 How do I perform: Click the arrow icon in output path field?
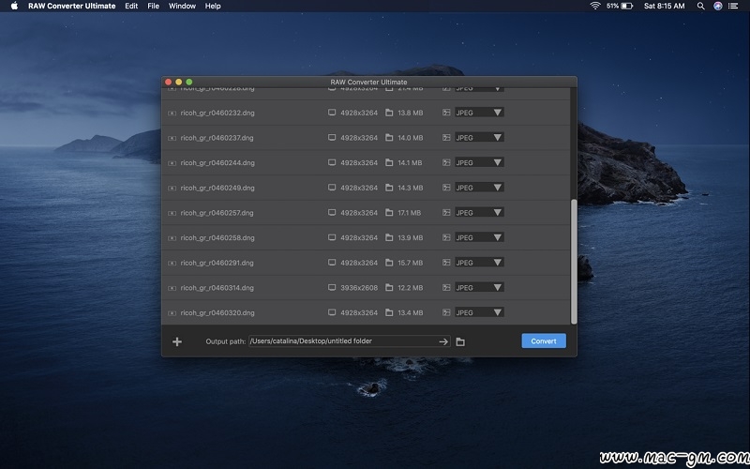(x=443, y=341)
